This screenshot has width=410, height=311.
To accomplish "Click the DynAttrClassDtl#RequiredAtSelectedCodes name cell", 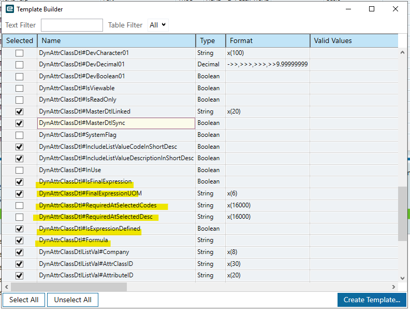I will (x=116, y=205).
